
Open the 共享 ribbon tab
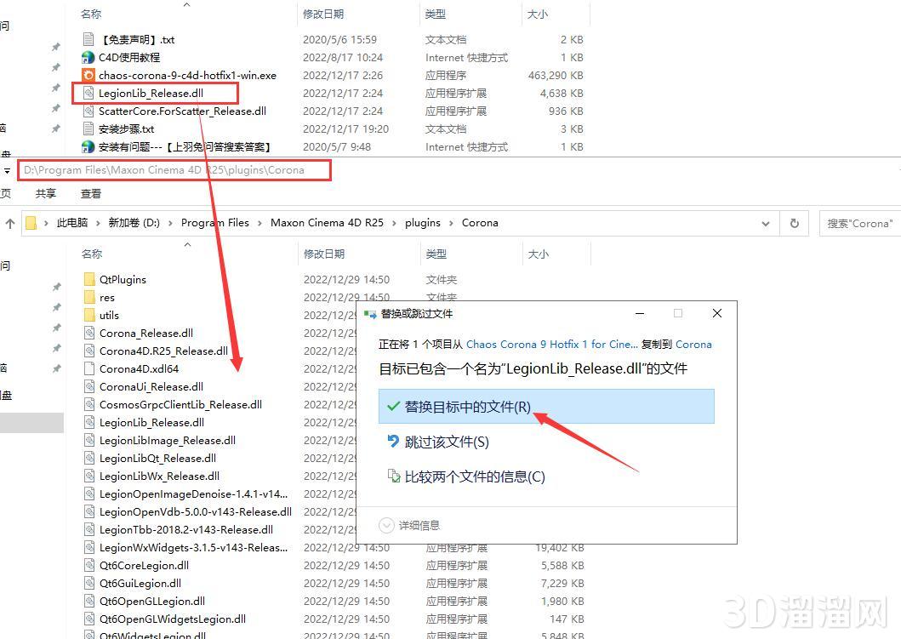pos(45,194)
